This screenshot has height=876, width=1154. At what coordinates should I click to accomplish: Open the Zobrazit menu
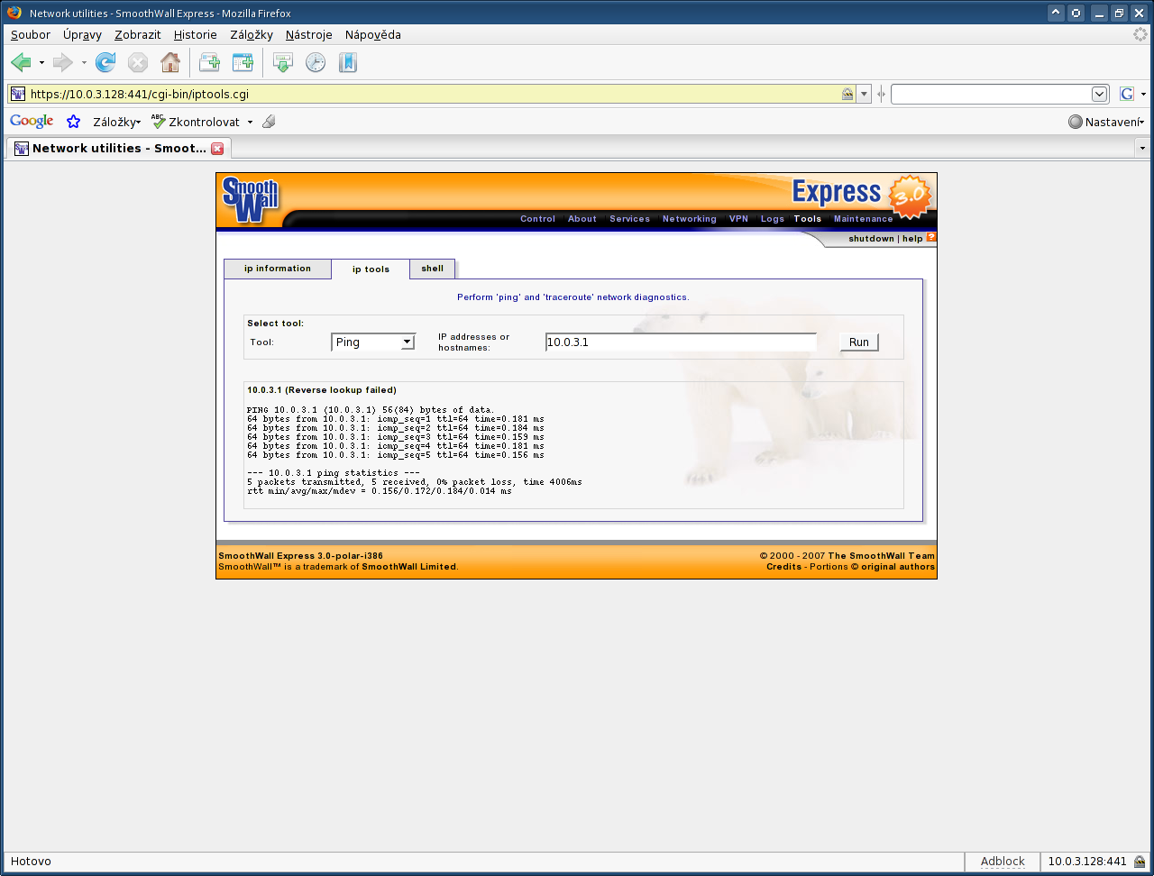[137, 34]
